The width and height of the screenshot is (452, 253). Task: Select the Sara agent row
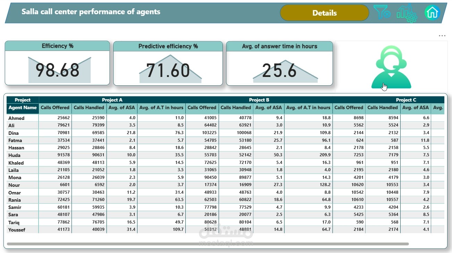(225, 215)
